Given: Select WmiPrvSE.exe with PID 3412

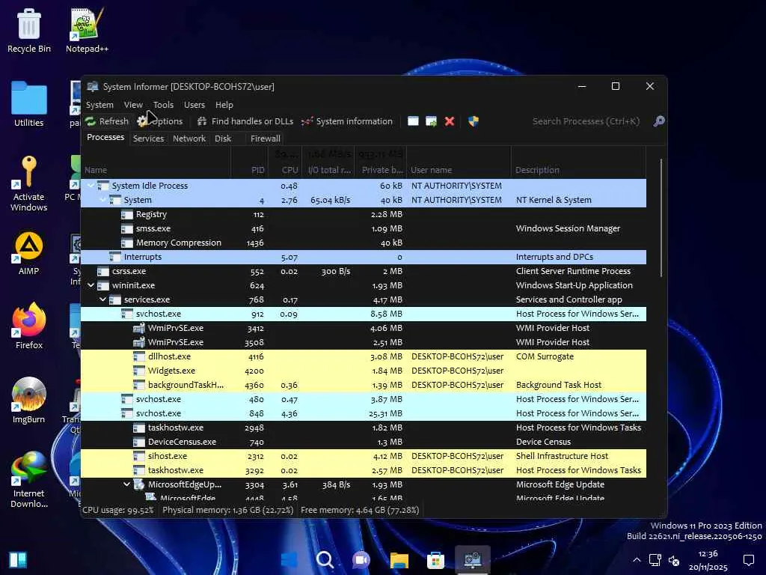Looking at the screenshot, I should (x=364, y=328).
